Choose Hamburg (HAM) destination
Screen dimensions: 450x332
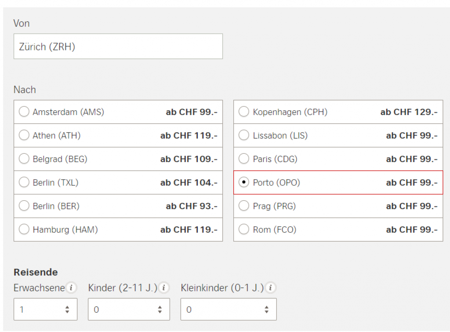[x=24, y=229]
